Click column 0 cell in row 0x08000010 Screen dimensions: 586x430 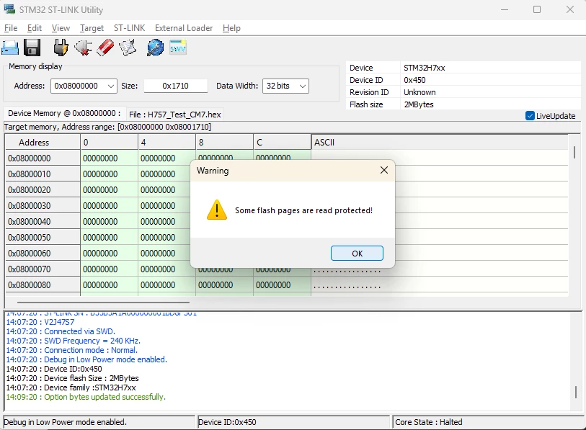point(109,174)
